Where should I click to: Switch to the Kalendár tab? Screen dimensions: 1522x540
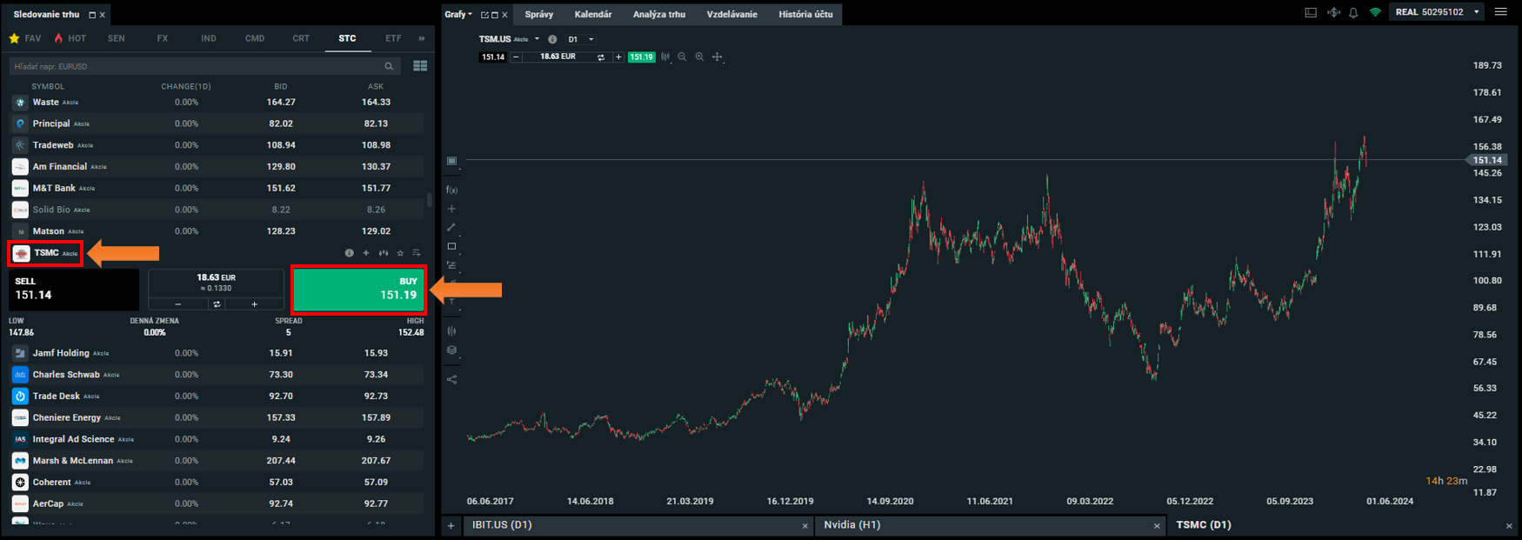pyautogui.click(x=592, y=14)
